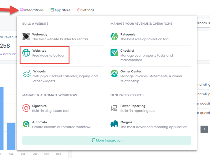Click MANAGE YOUR REVENUE & OPERATIONS heading
This screenshot has width=210, height=158.
click(141, 24)
